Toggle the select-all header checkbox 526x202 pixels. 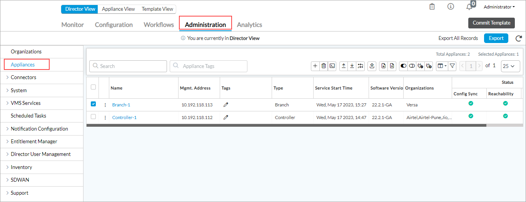93,87
